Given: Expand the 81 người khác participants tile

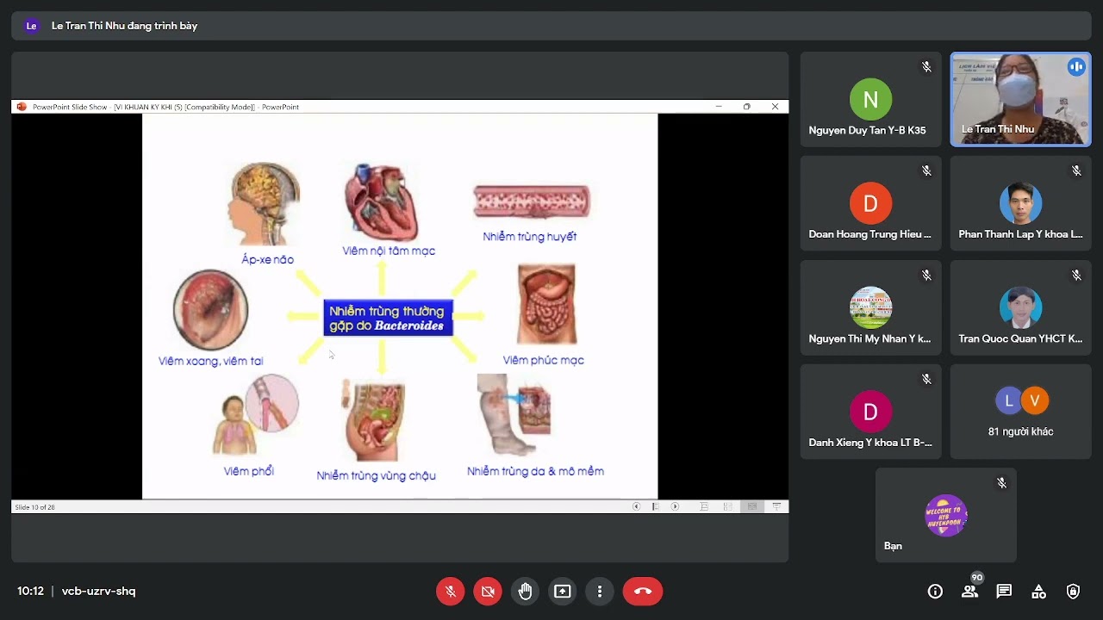Looking at the screenshot, I should (1020, 411).
